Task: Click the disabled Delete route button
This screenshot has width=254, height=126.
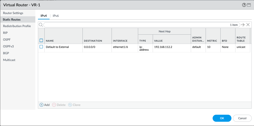Action: (59, 105)
